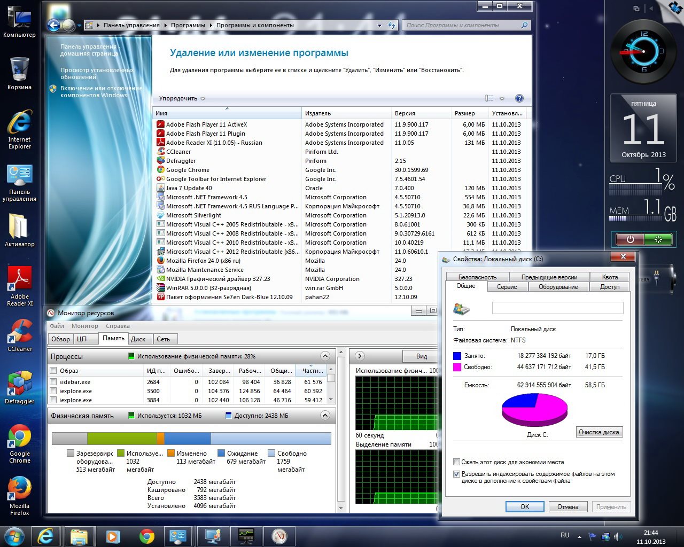Open Windows Media Player taskbar icon
684x547 pixels.
click(x=112, y=536)
